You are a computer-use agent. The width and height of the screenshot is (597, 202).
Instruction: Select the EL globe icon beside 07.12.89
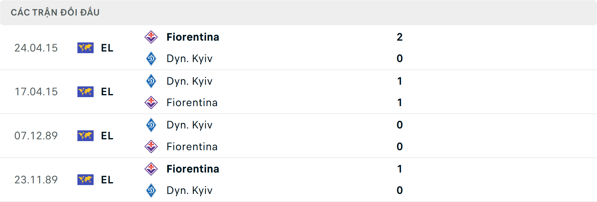click(86, 136)
